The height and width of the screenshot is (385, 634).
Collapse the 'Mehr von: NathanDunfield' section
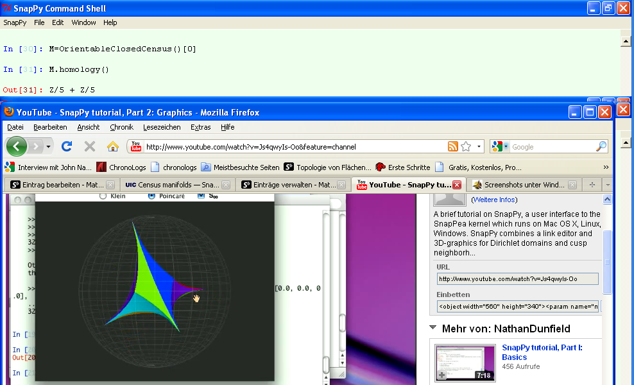coord(433,329)
